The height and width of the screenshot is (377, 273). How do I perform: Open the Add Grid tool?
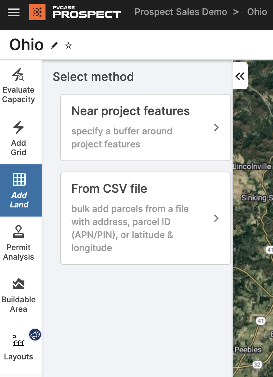19,139
